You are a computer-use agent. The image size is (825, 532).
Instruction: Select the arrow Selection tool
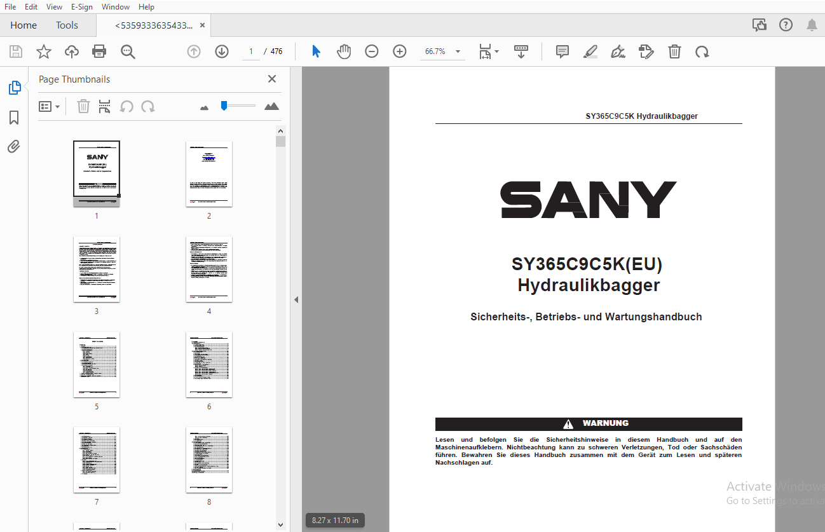coord(316,51)
